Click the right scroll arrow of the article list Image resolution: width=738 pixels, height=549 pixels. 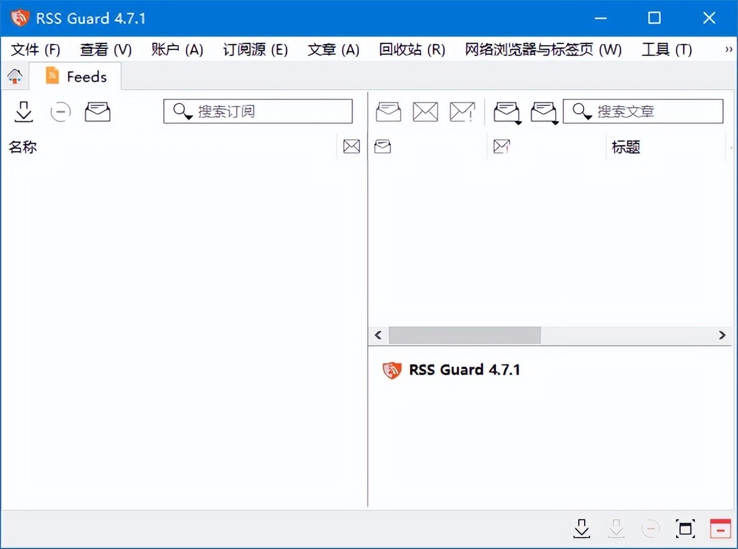point(722,335)
